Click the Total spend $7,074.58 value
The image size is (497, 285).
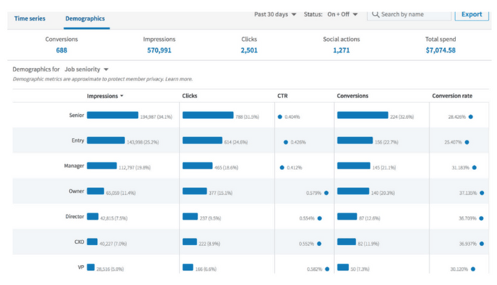(440, 50)
